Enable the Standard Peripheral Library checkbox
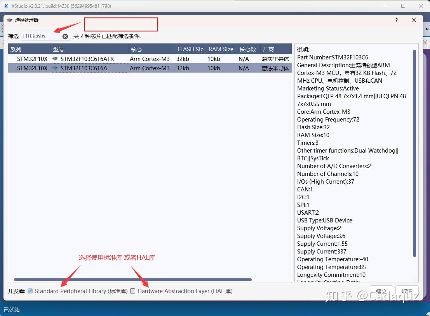 pos(30,291)
